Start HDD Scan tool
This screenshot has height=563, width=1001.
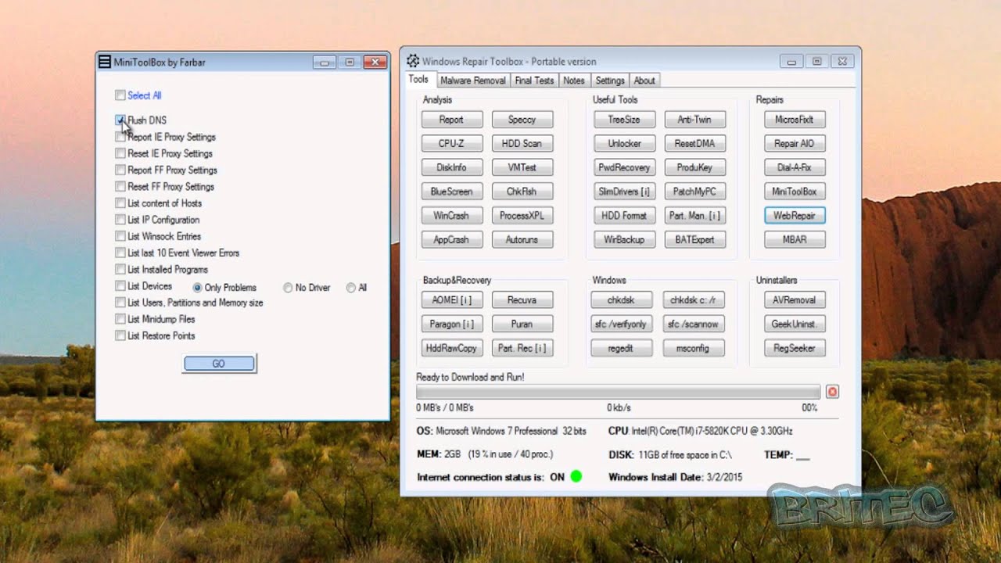coord(522,144)
